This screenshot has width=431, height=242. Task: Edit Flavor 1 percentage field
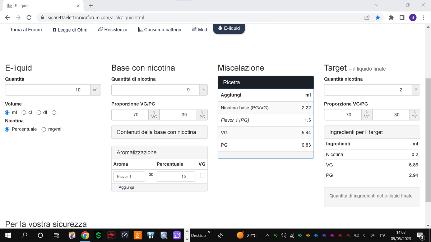[176, 176]
